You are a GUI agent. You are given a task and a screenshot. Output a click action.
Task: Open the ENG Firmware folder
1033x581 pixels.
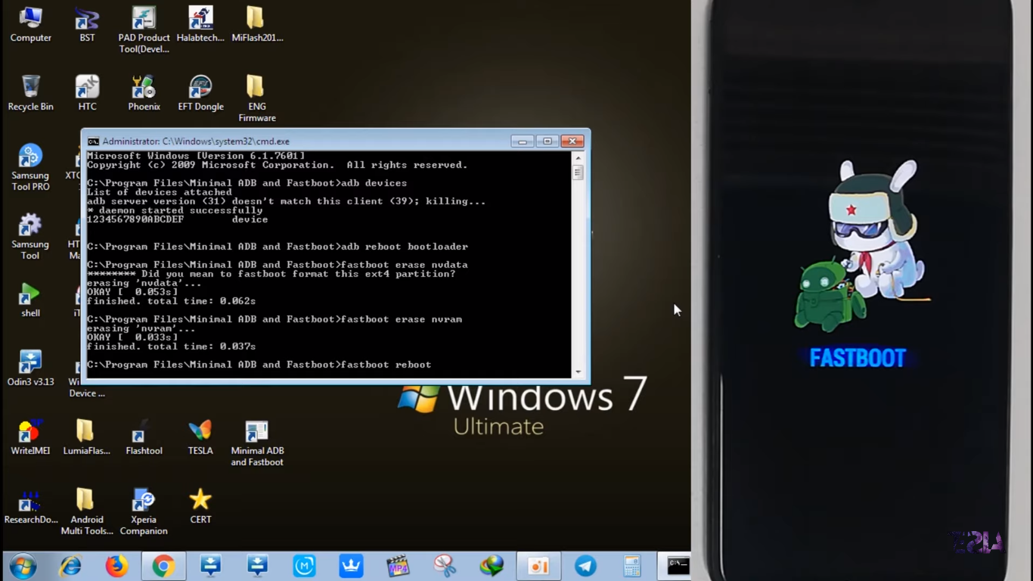click(x=257, y=99)
